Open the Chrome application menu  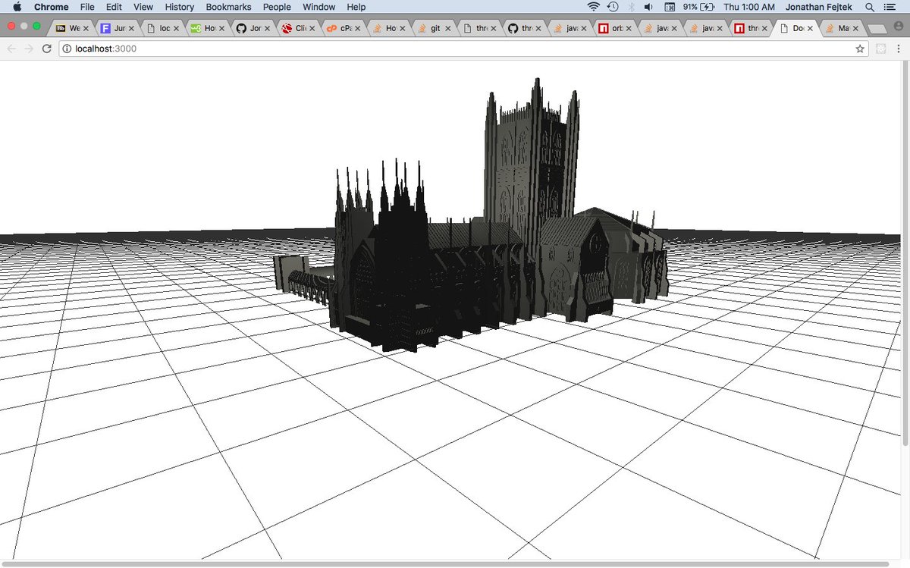51,7
